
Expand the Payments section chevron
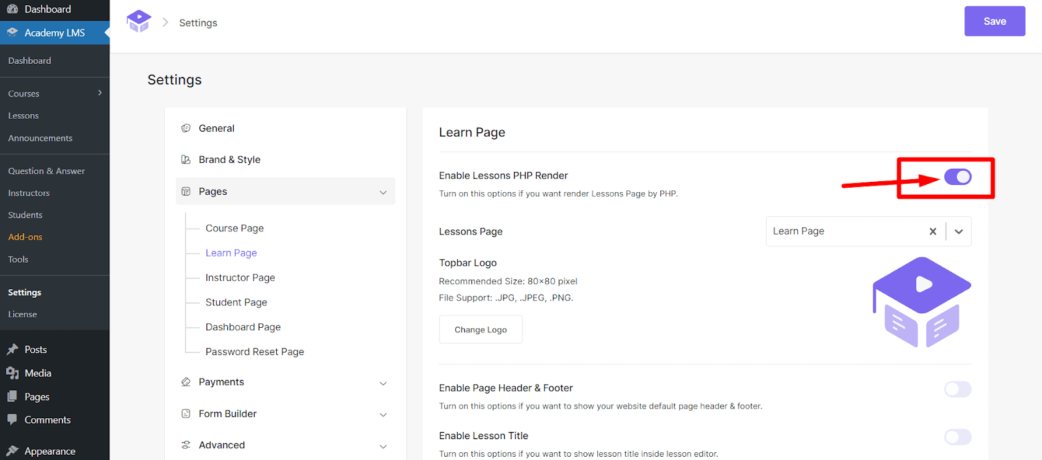click(383, 383)
